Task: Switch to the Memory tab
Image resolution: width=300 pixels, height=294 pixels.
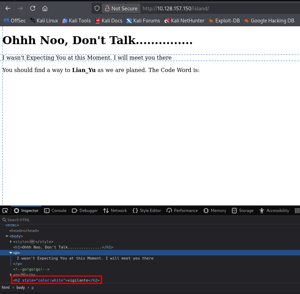Action: (x=214, y=211)
